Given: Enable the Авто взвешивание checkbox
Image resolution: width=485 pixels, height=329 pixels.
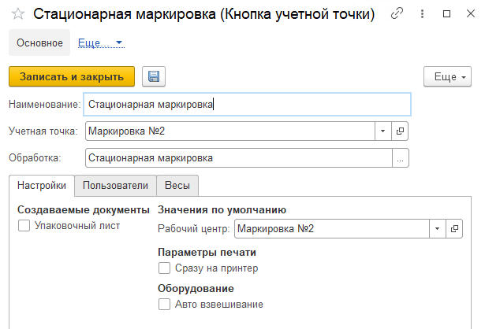Looking at the screenshot, I should tap(164, 304).
